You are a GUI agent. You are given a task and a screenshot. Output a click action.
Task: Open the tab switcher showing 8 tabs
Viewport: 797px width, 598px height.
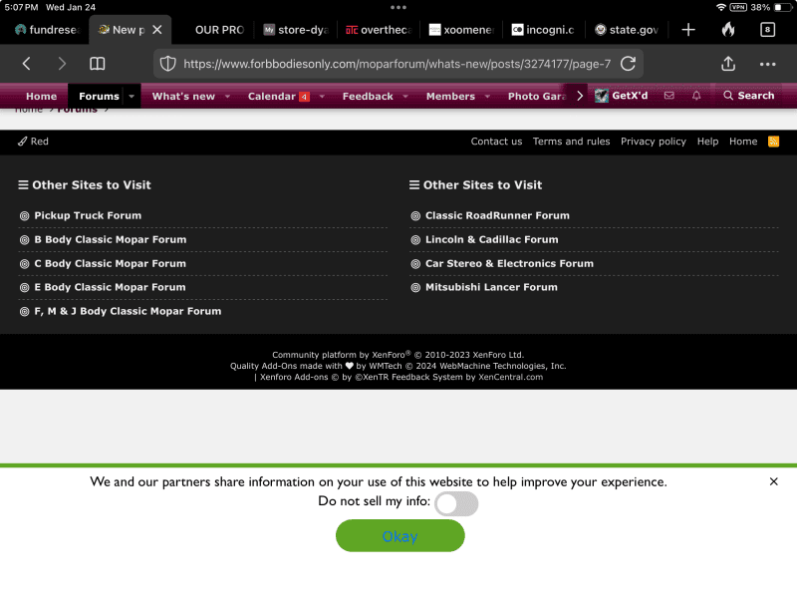coord(767,30)
